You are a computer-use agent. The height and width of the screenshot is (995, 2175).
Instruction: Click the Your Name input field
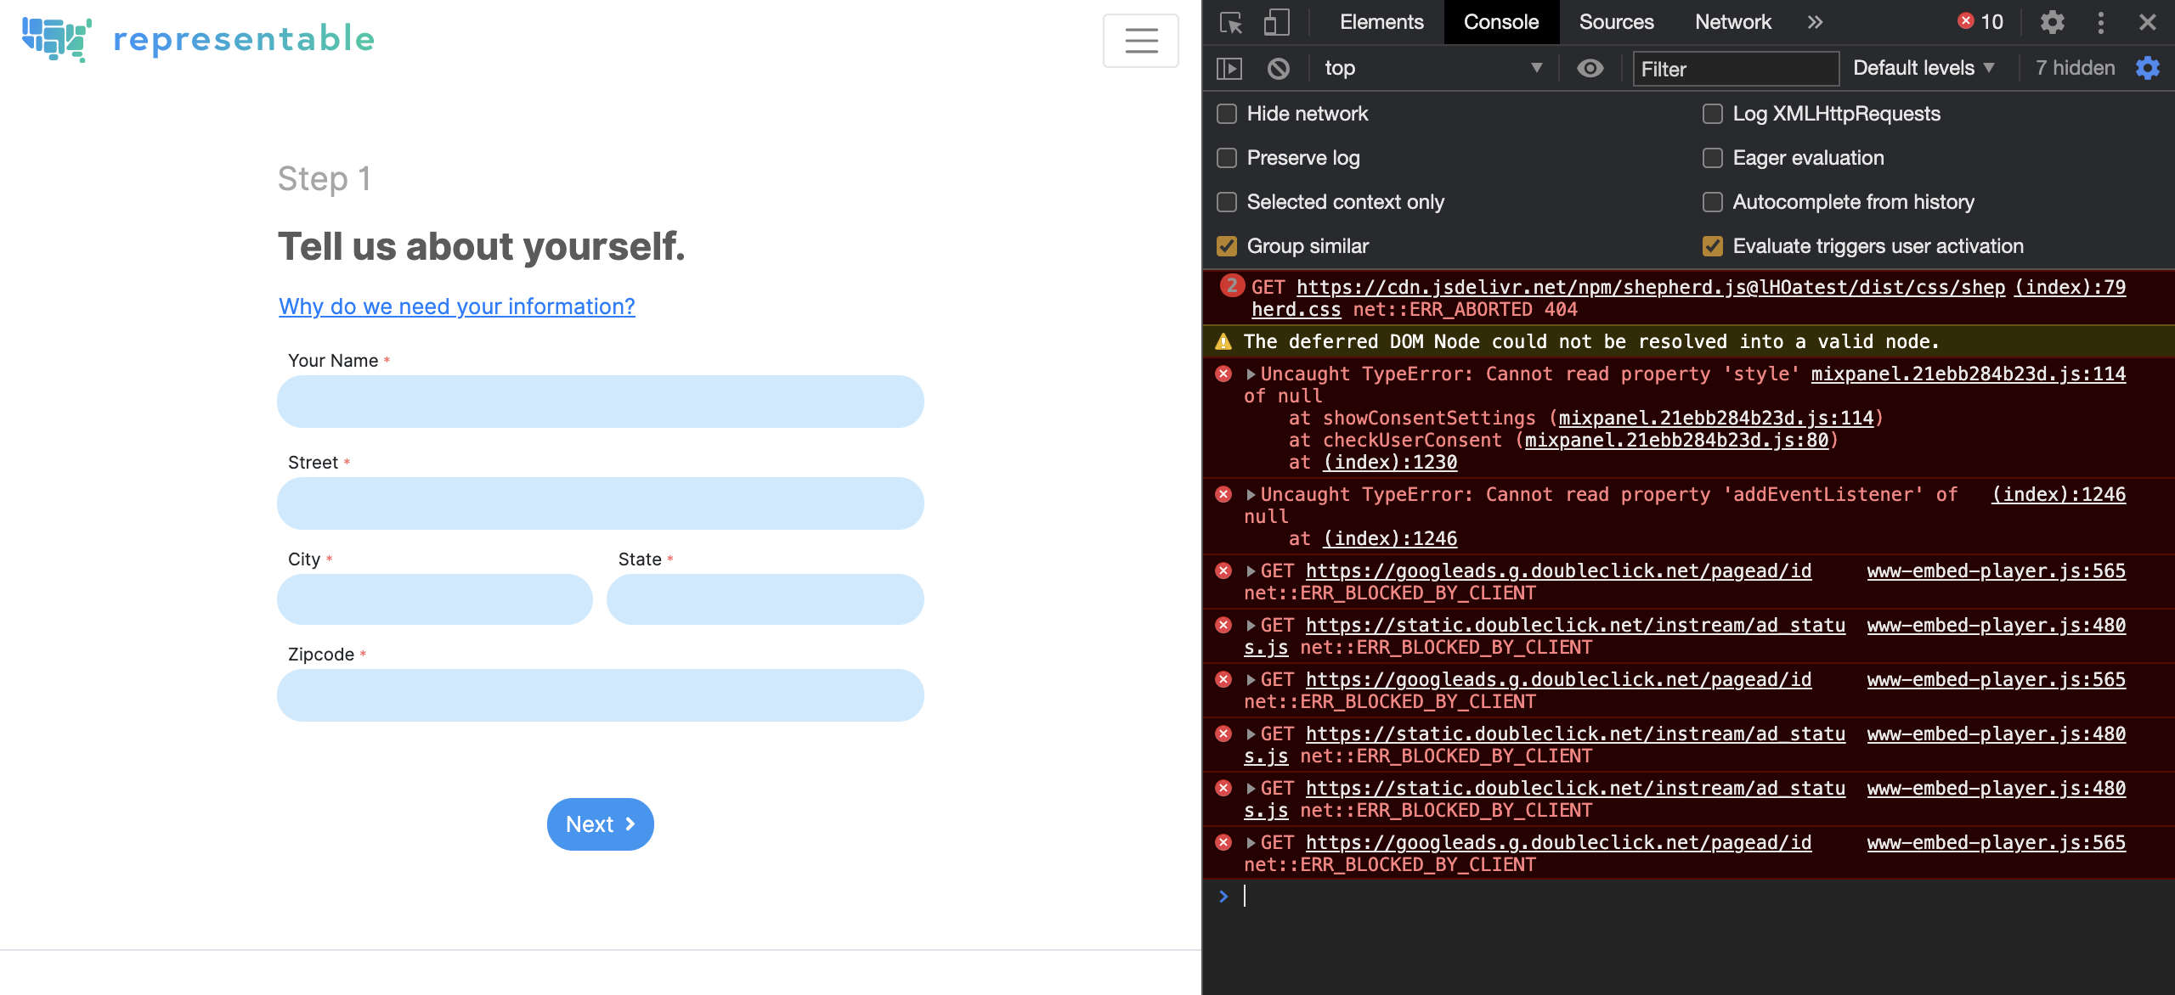[x=600, y=402]
